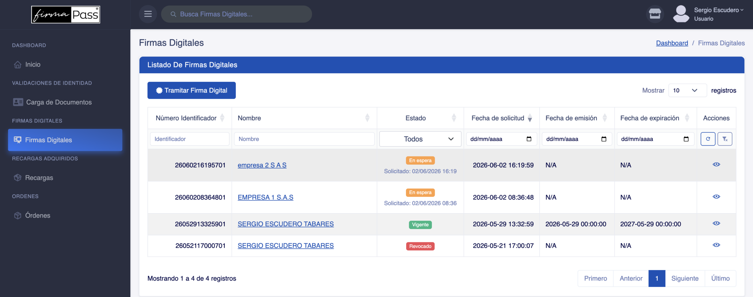Click Tramitar Firma Digital button
The image size is (753, 297).
tap(191, 90)
